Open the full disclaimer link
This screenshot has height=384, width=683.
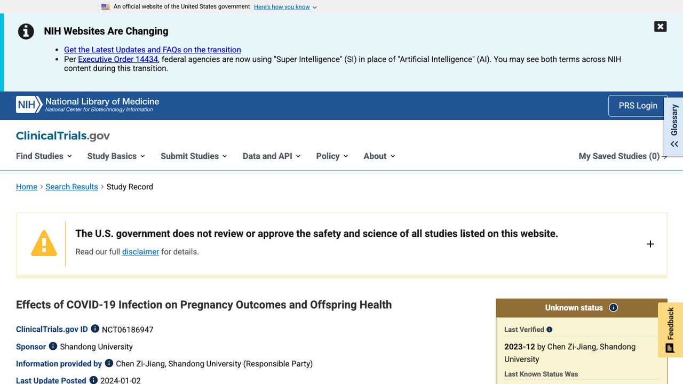tap(140, 252)
